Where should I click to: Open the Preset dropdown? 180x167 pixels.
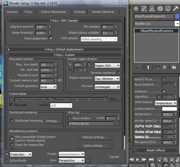pos(72,154)
